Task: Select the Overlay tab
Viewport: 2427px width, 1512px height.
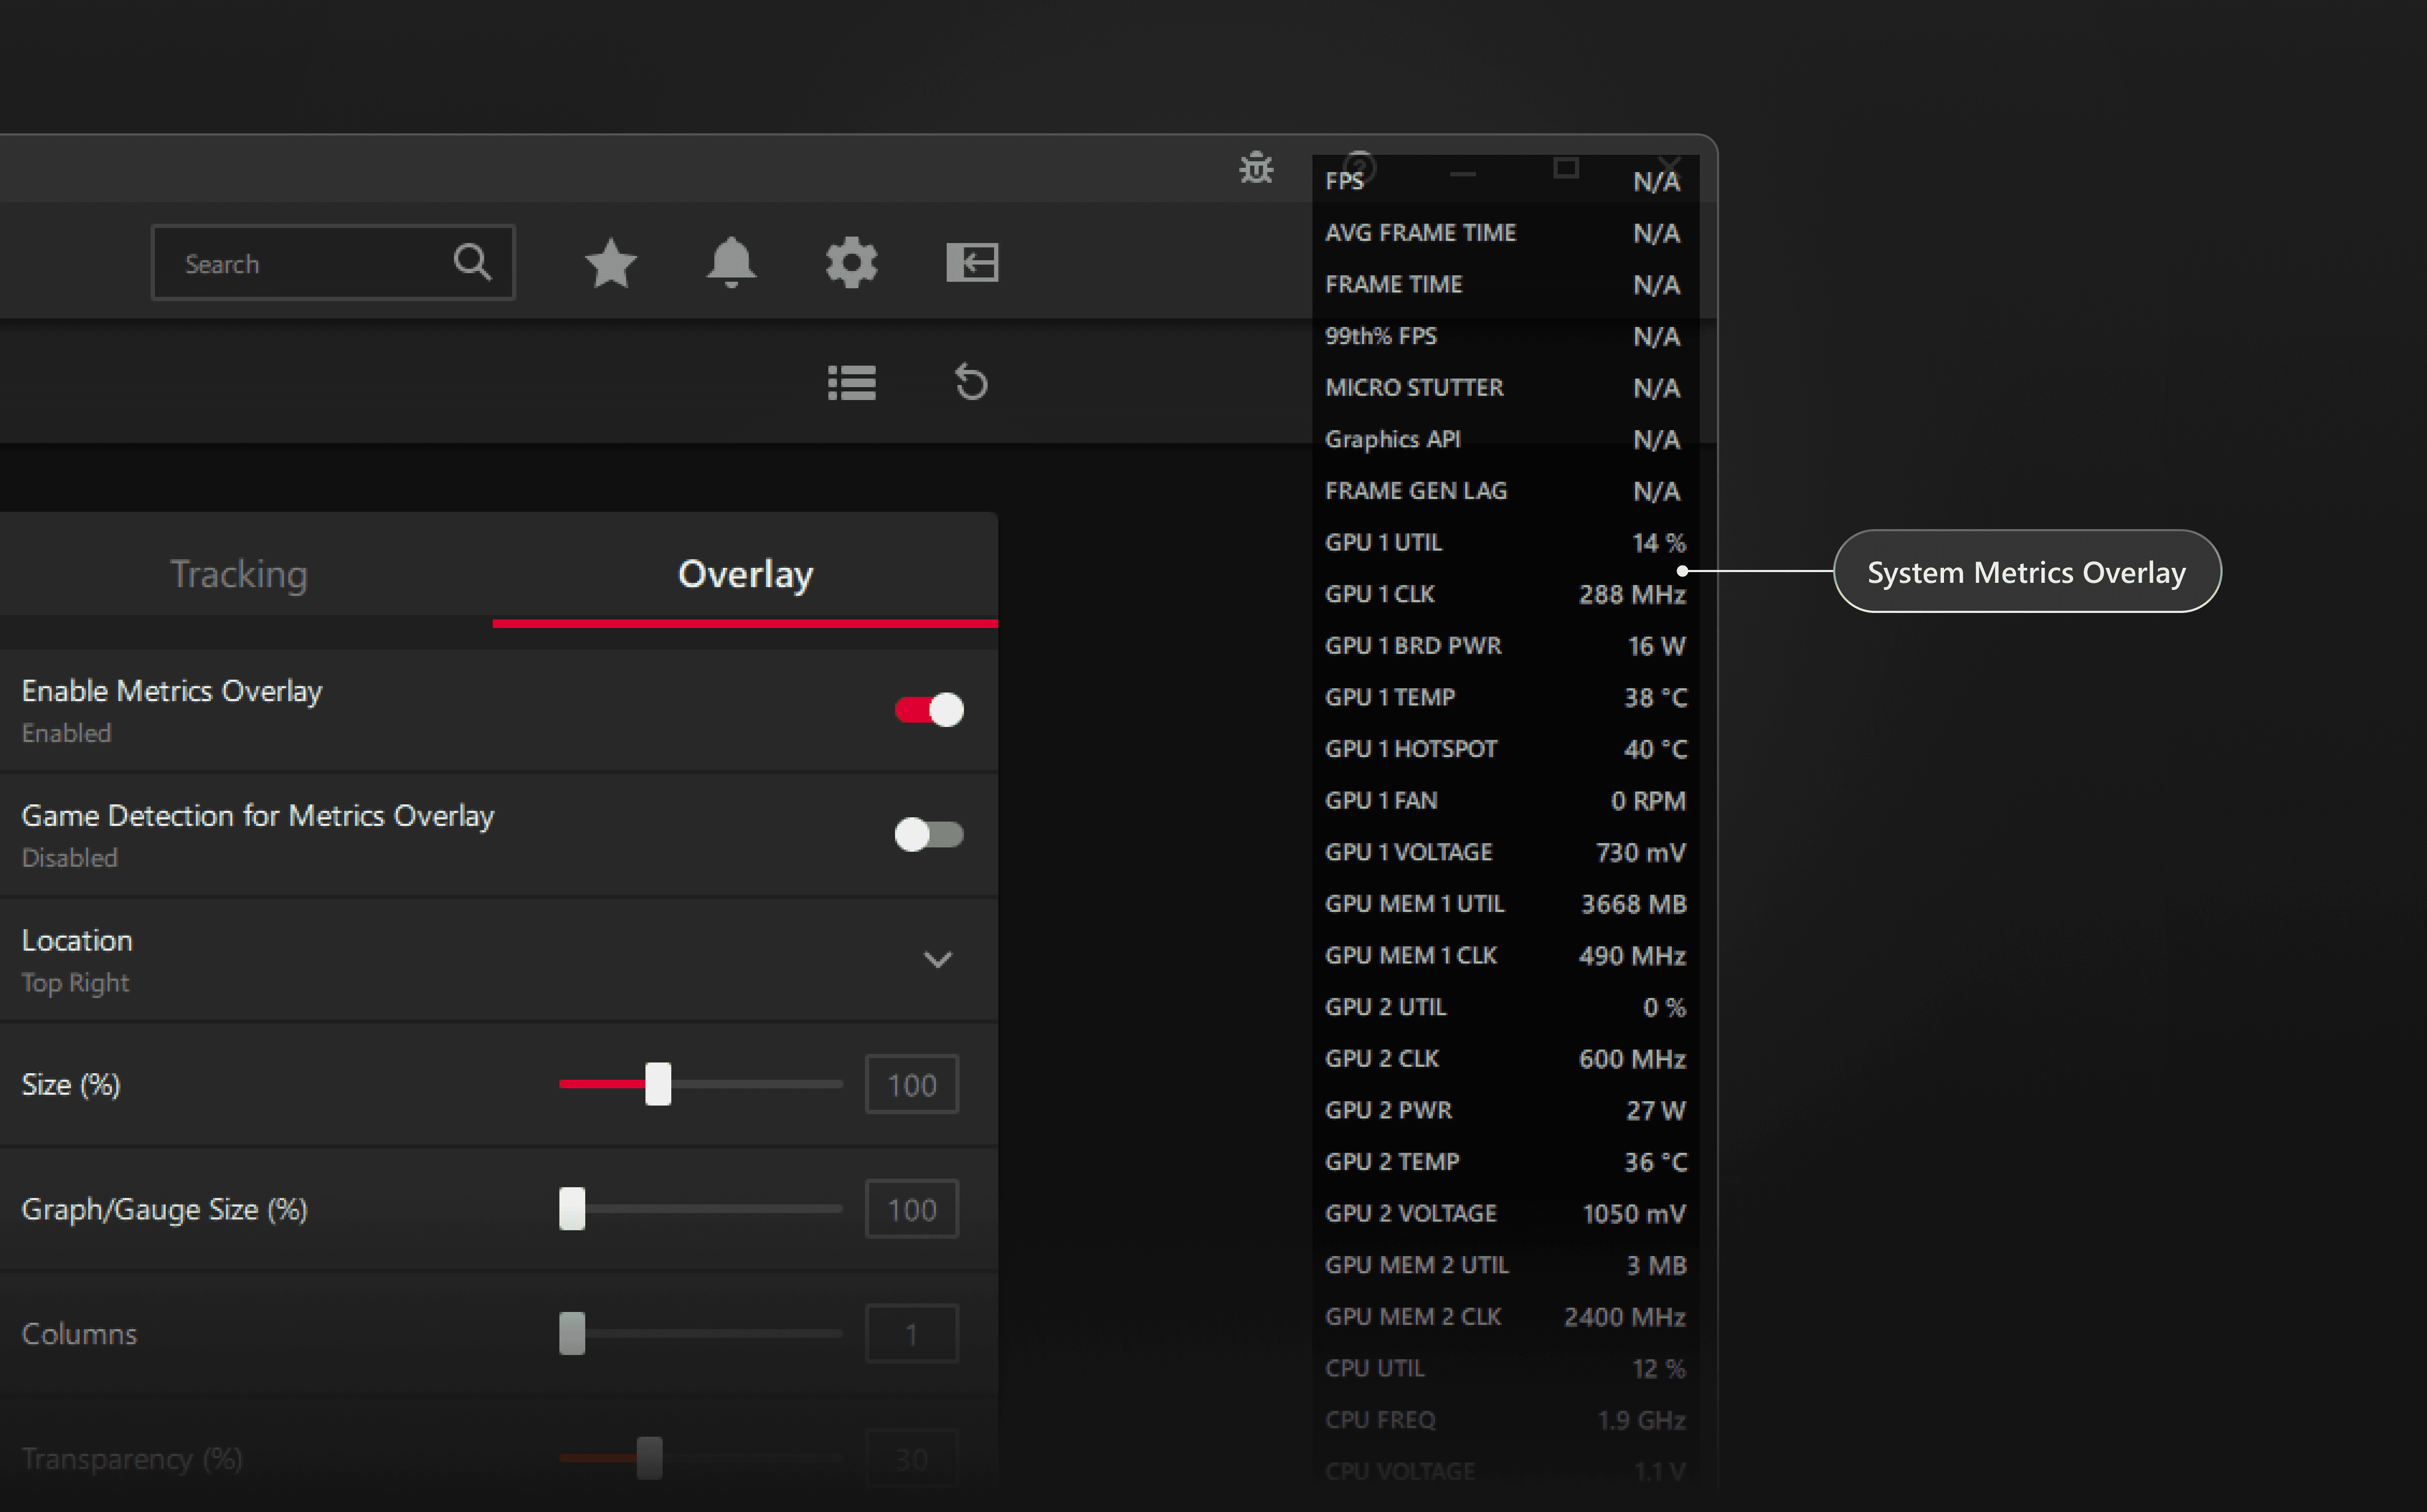Action: pyautogui.click(x=746, y=574)
